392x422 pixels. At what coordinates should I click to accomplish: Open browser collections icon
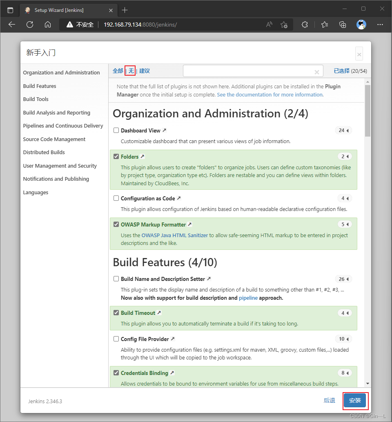pos(343,25)
